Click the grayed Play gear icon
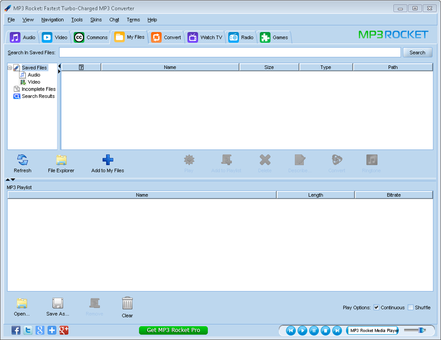This screenshot has height=340, width=441. (x=189, y=160)
